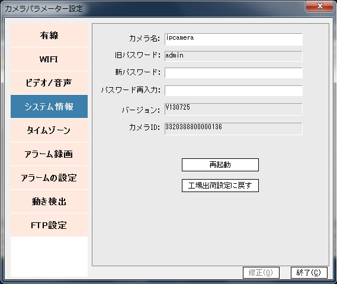Image resolution: width=337 pixels, height=284 pixels.
Task: Select the システム情報 tab
Action: point(49,107)
